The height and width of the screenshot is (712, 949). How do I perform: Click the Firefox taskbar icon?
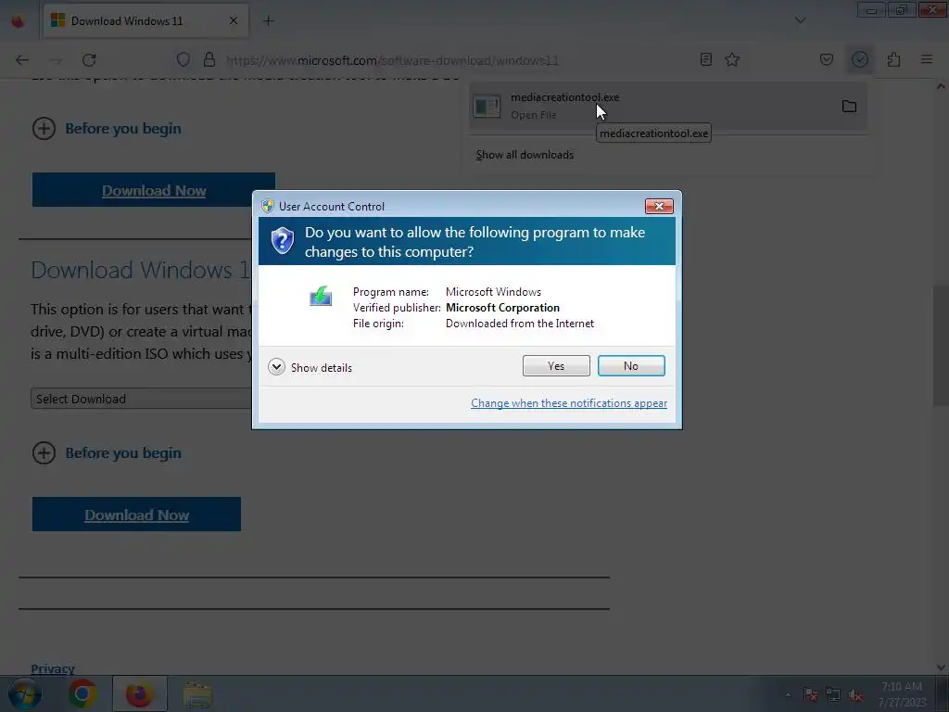click(139, 693)
